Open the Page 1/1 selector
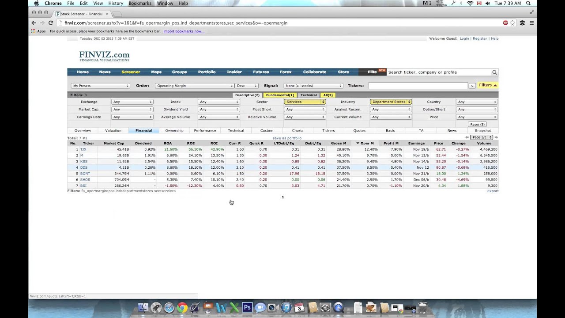The height and width of the screenshot is (318, 565). tap(482, 138)
